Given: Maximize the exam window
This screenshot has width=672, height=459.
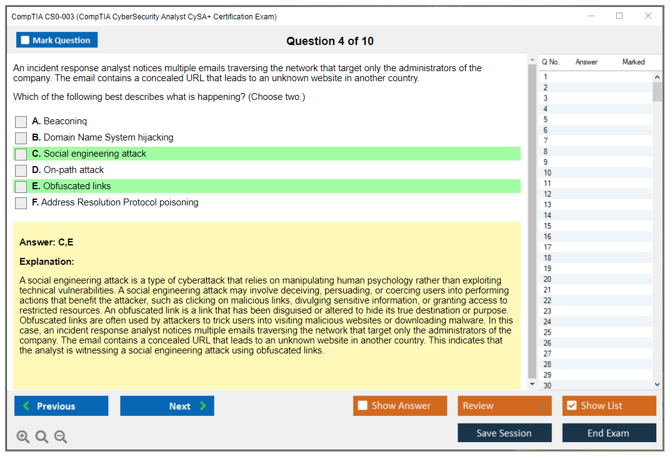Looking at the screenshot, I should [x=619, y=16].
